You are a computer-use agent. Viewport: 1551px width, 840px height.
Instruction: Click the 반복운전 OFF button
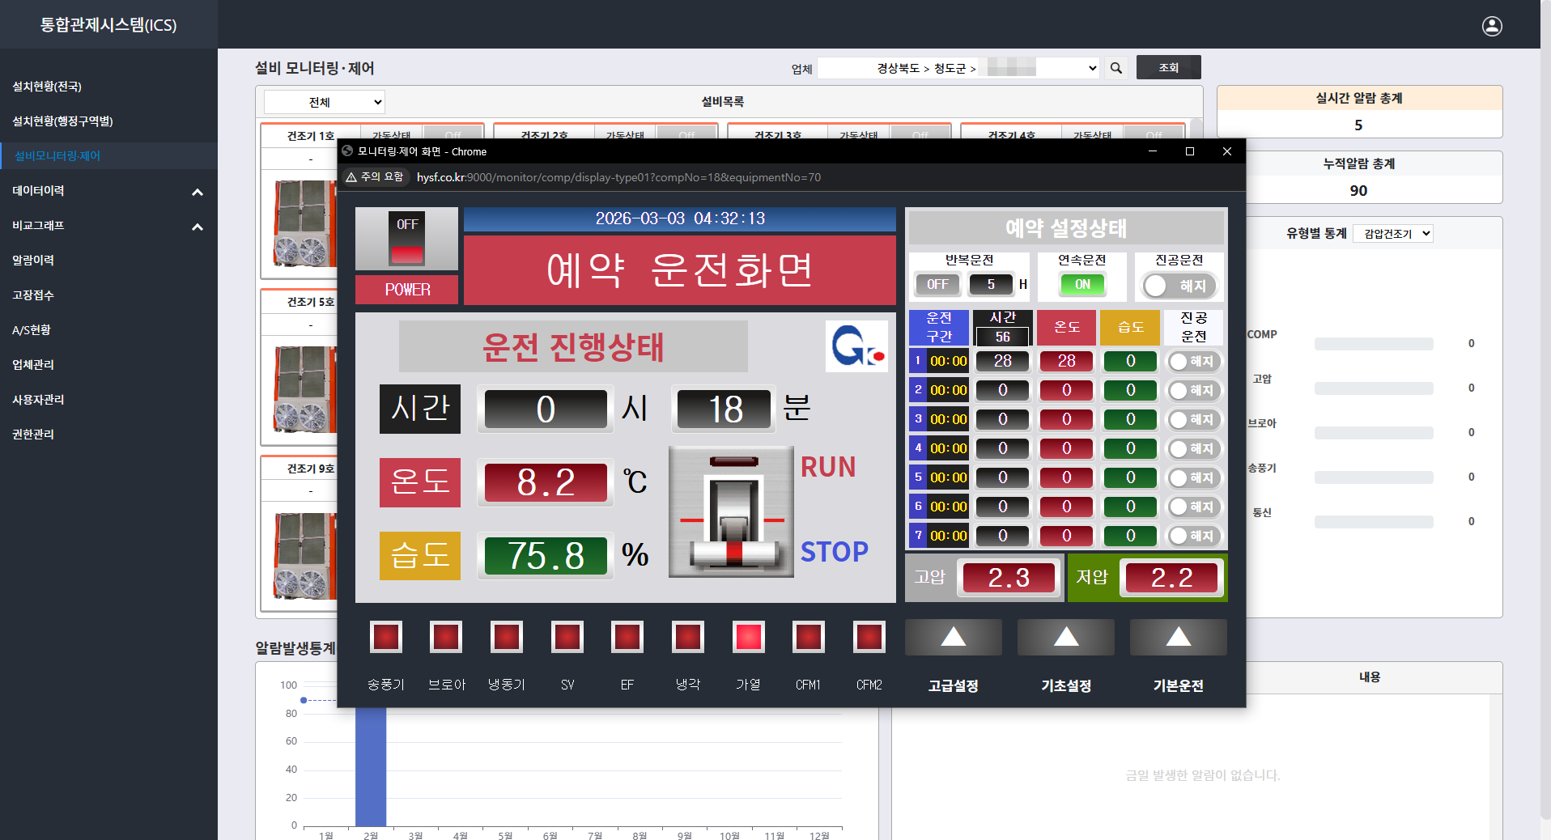(x=937, y=285)
